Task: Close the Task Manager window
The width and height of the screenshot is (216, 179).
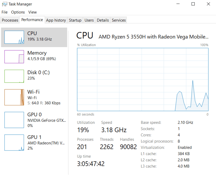Action: 208,4
